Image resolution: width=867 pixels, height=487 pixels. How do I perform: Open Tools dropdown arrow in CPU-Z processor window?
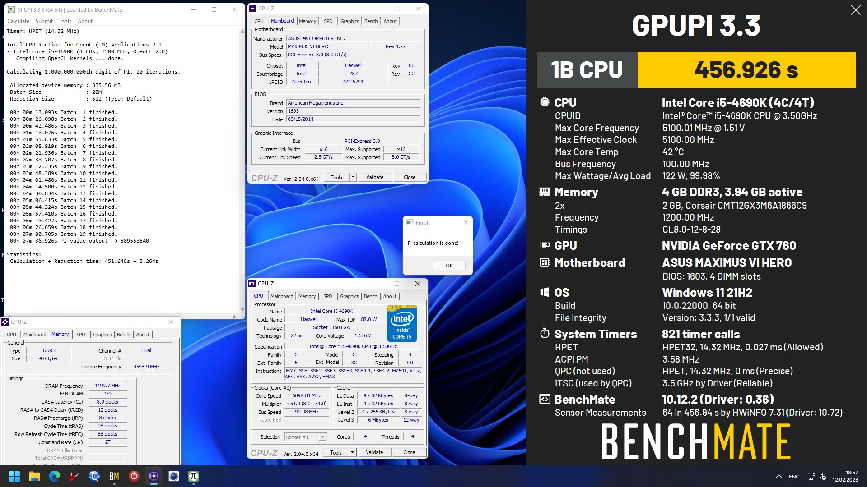coord(352,452)
